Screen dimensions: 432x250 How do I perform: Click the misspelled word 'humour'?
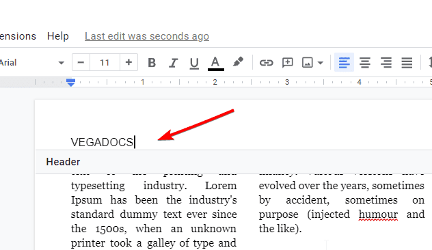coord(378,214)
